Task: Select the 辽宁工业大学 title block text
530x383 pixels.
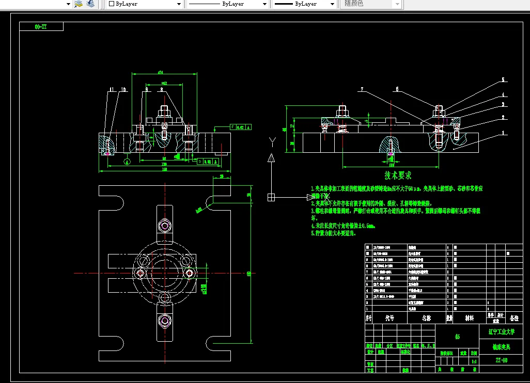Action: [x=501, y=332]
